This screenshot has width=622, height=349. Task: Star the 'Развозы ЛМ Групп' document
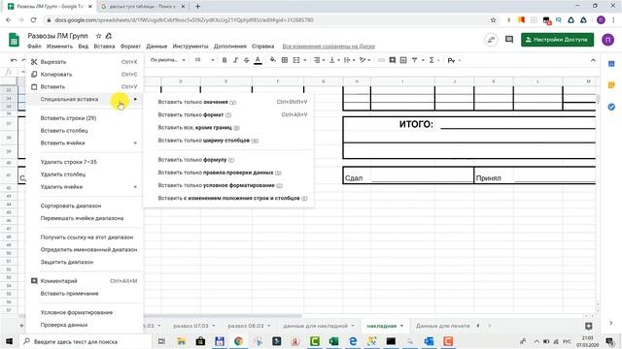pos(98,36)
